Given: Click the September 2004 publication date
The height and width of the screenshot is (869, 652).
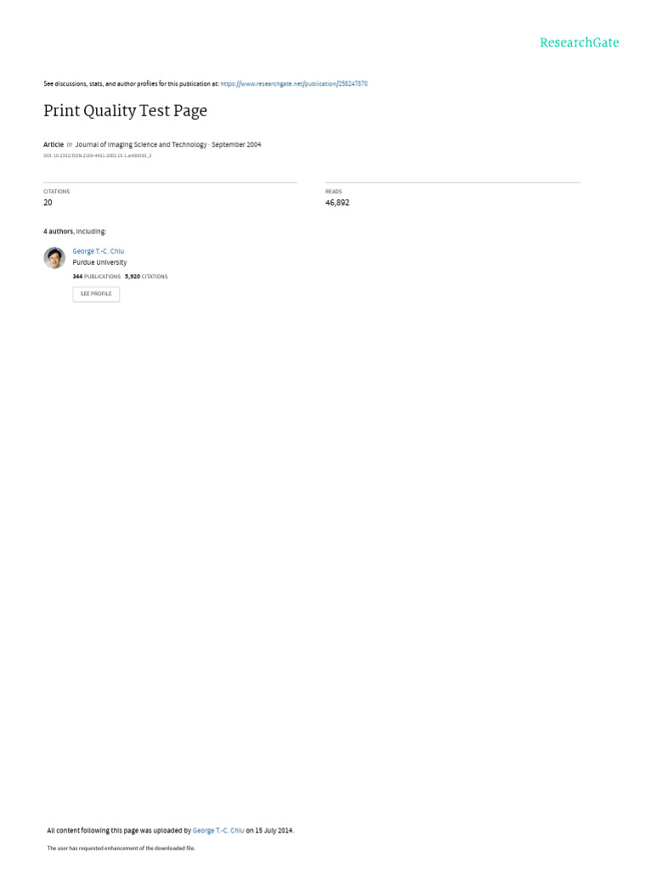Looking at the screenshot, I should tap(236, 144).
